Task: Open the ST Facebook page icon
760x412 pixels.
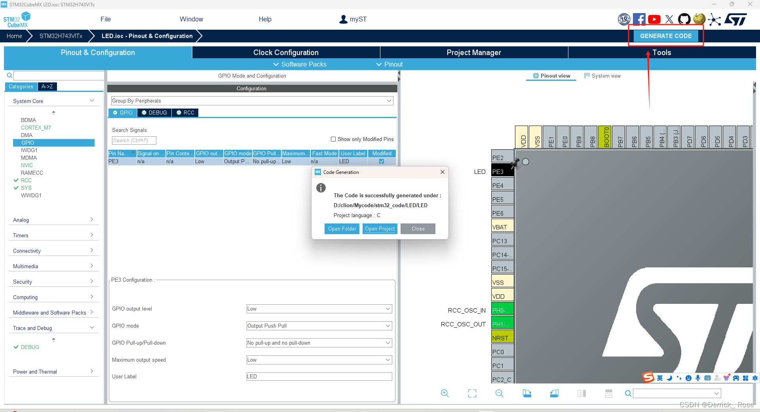Action: tap(639, 19)
